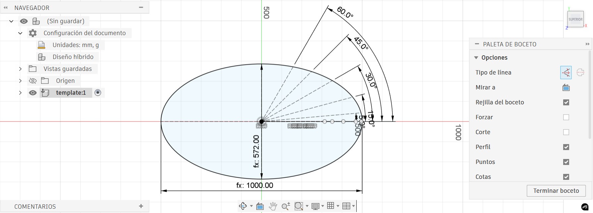This screenshot has width=593, height=213.
Task: Open the Zoom Window dropdown arrow
Action: tap(307, 206)
